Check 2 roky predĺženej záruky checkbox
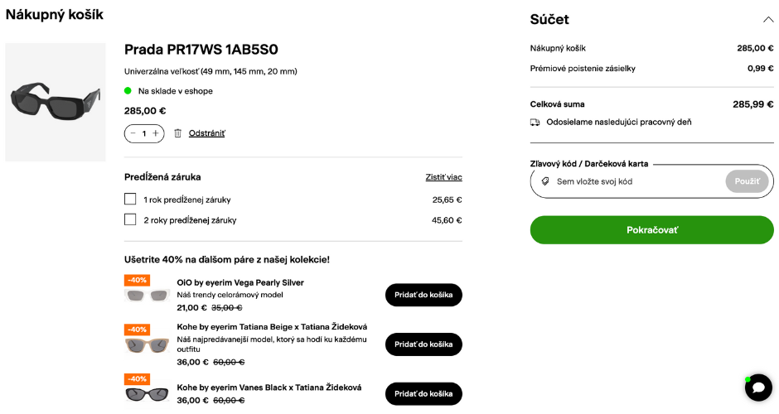This screenshot has height=414, width=779. click(130, 220)
